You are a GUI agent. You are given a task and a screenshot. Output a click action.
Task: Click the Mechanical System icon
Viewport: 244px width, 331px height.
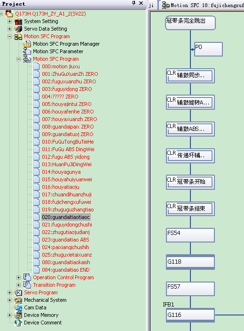click(x=18, y=300)
